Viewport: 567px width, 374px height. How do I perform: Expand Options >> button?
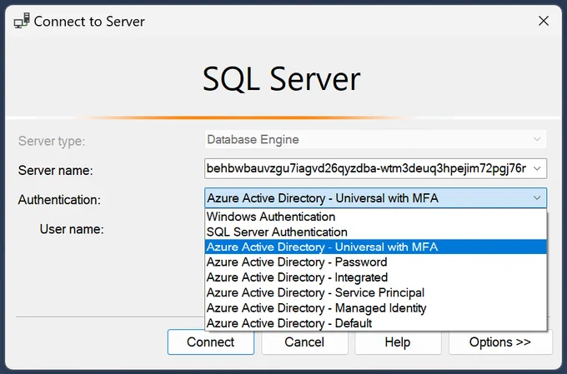pos(500,342)
